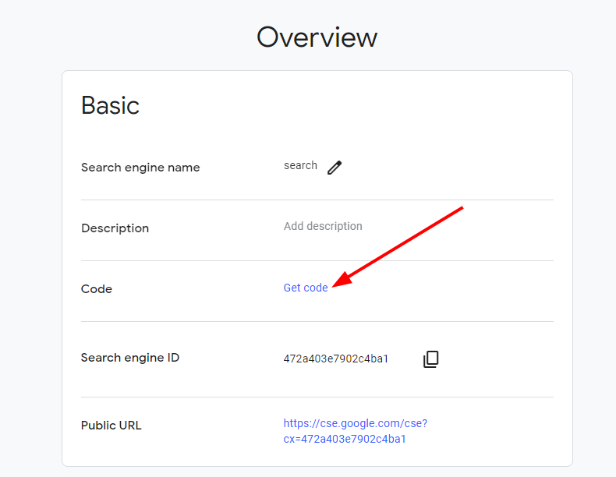Copy the search engine ID with the copy icon

[x=430, y=359]
